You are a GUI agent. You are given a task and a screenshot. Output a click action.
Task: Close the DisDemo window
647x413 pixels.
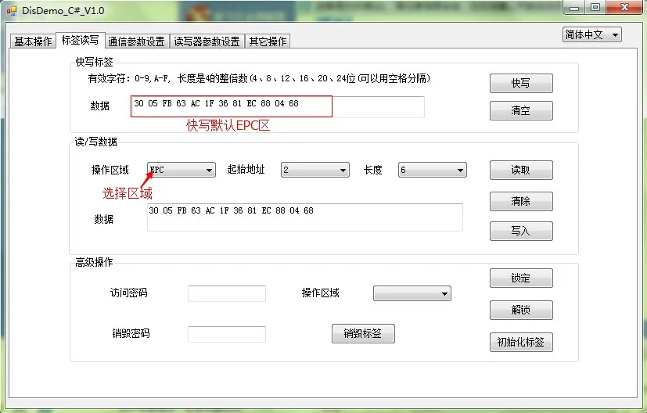tap(624, 7)
